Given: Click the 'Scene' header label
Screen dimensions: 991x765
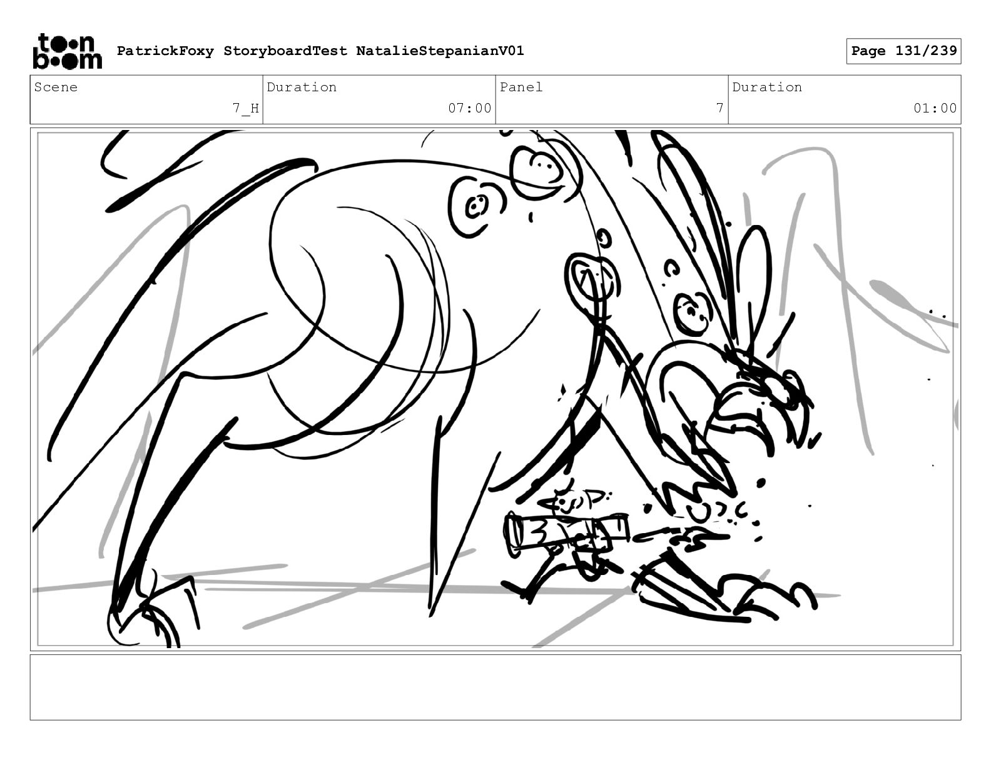Looking at the screenshot, I should (x=56, y=87).
